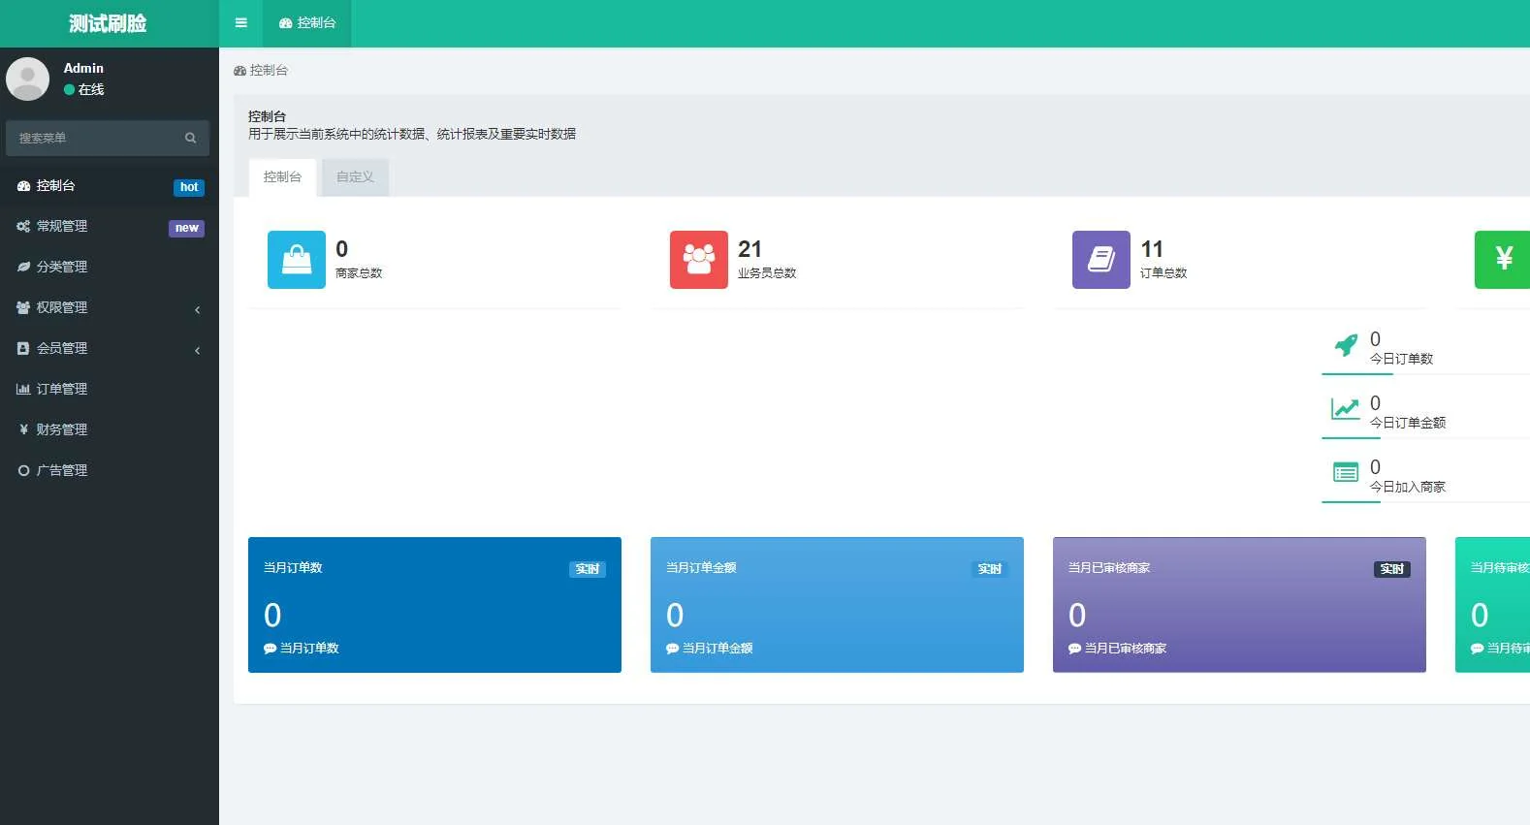Click the purple order book icon

[1100, 259]
